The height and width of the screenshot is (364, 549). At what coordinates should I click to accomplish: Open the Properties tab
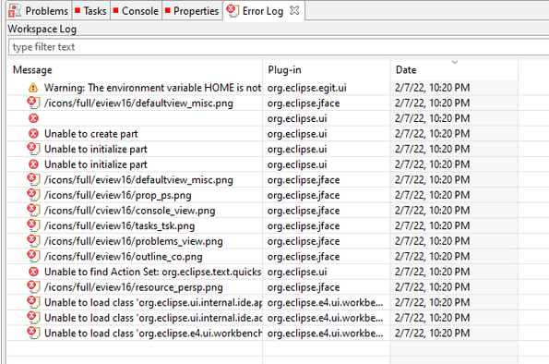coord(192,11)
